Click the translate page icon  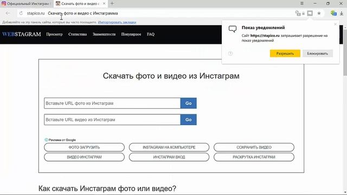(x=298, y=13)
